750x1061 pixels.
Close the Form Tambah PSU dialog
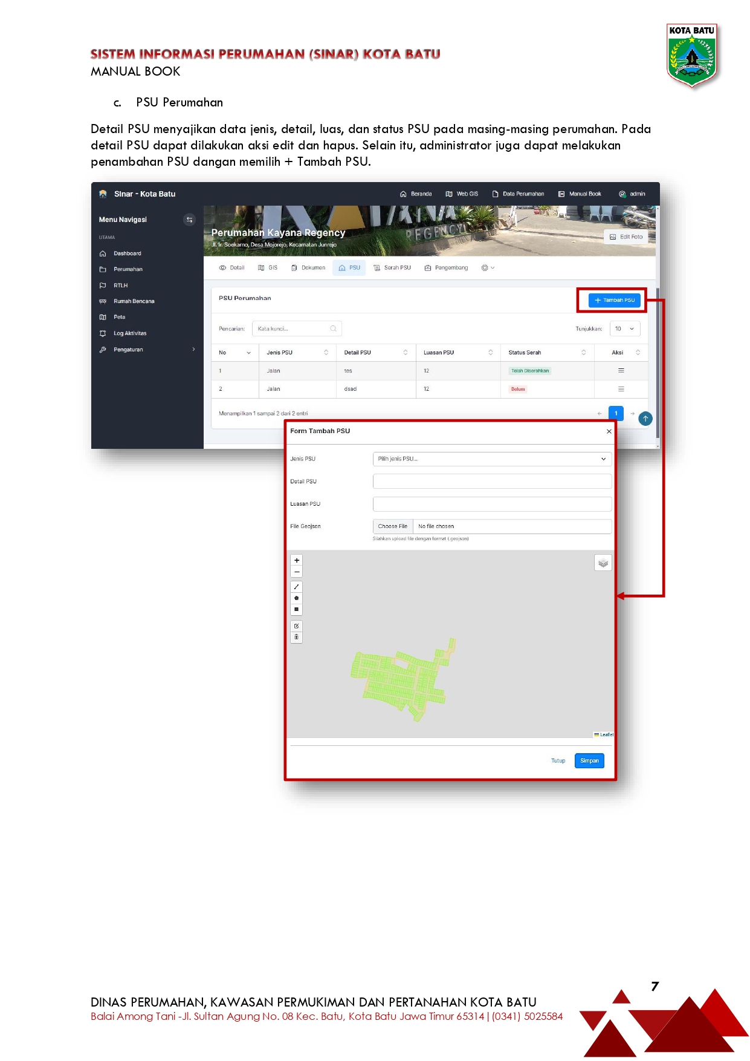[609, 431]
